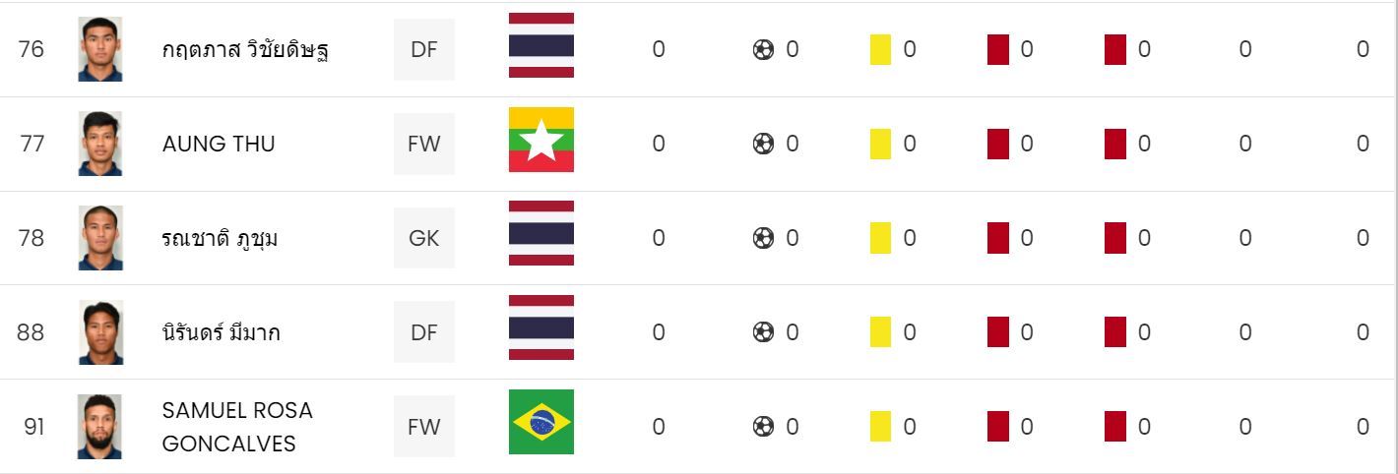Viewport: 1398px width, 474px height.
Task: Click the GK position badge
Action: click(x=423, y=238)
